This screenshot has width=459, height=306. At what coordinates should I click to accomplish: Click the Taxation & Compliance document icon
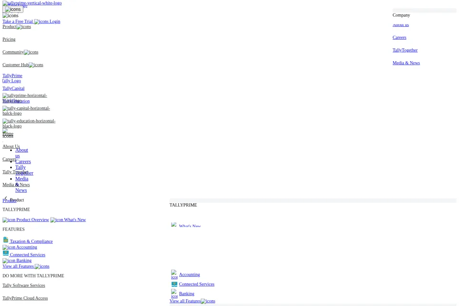point(6,240)
